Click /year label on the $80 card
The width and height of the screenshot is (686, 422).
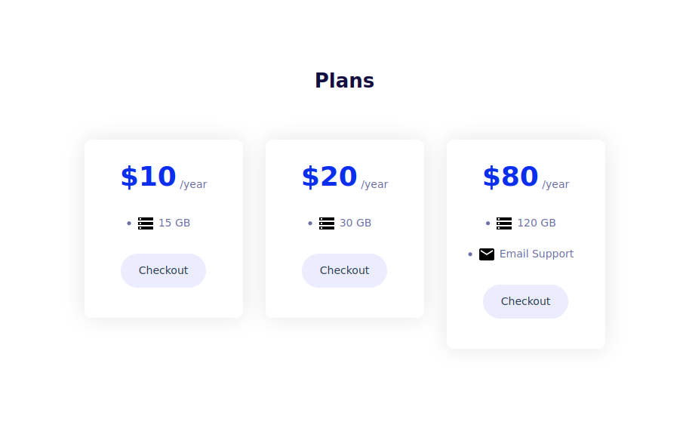(x=555, y=184)
